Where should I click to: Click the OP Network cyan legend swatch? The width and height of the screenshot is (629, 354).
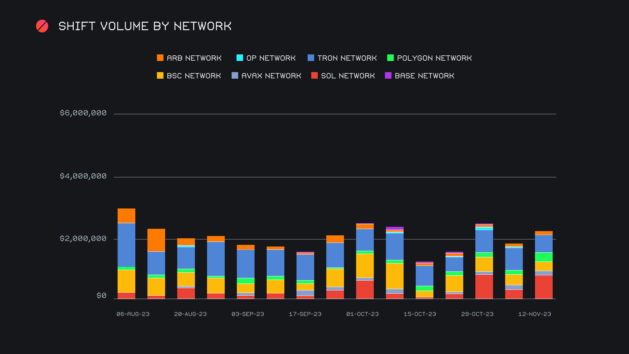(239, 58)
